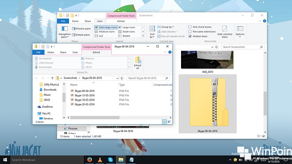Click the Extract all icon
The height and width of the screenshot is (164, 292).
(138, 63)
